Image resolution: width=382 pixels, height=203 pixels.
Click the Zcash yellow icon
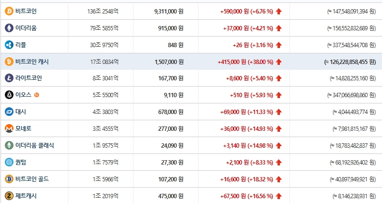9,196
